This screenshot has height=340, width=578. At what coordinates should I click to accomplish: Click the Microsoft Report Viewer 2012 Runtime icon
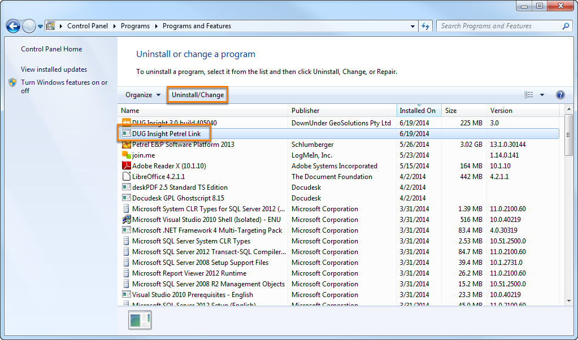127,273
